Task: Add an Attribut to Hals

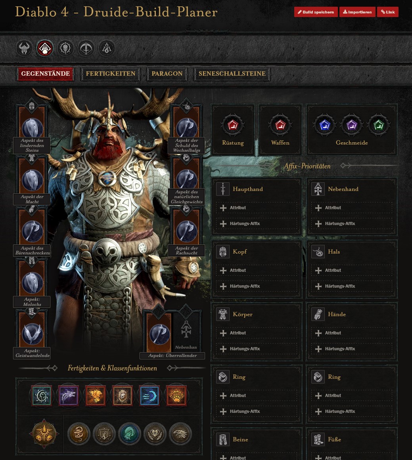Action: [351, 270]
